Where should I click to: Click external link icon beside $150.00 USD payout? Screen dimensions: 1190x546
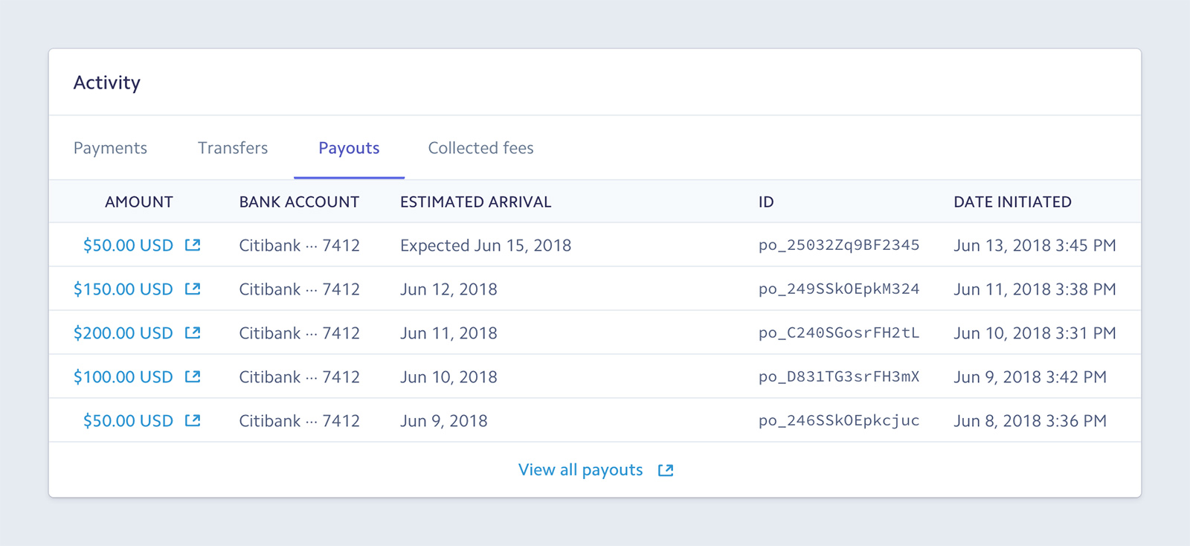point(193,289)
